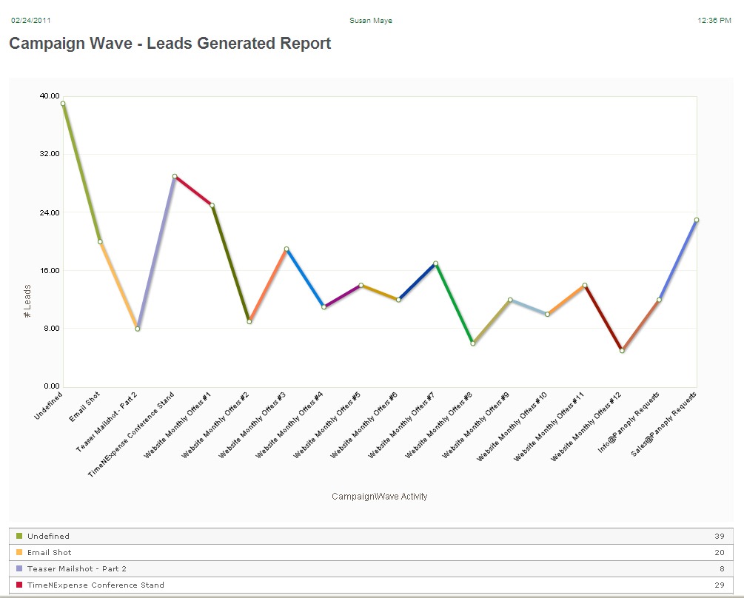Select the Sales@Panoply Requests data point
Image resolution: width=744 pixels, height=598 pixels.
(697, 220)
